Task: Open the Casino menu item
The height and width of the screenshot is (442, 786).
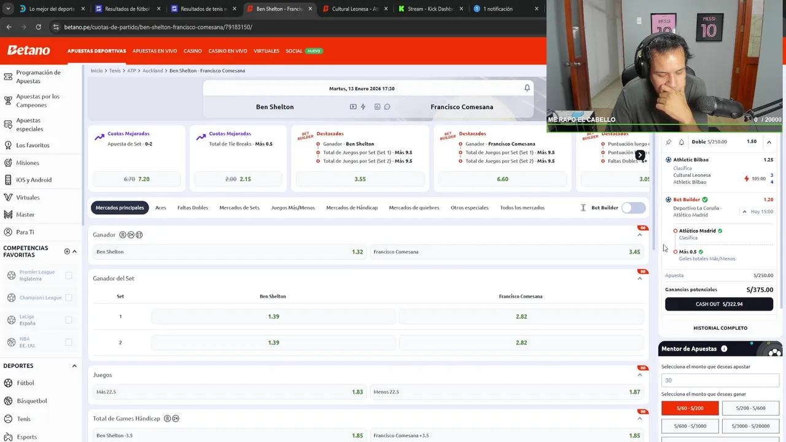Action: [192, 51]
